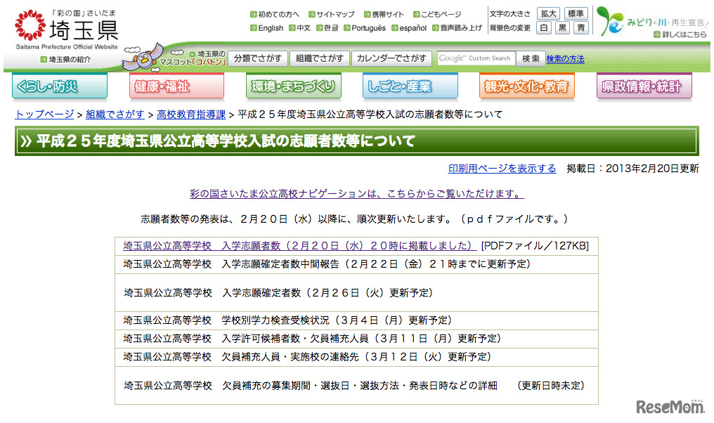
Task: Click inside the Google search input field
Action: pos(478,59)
